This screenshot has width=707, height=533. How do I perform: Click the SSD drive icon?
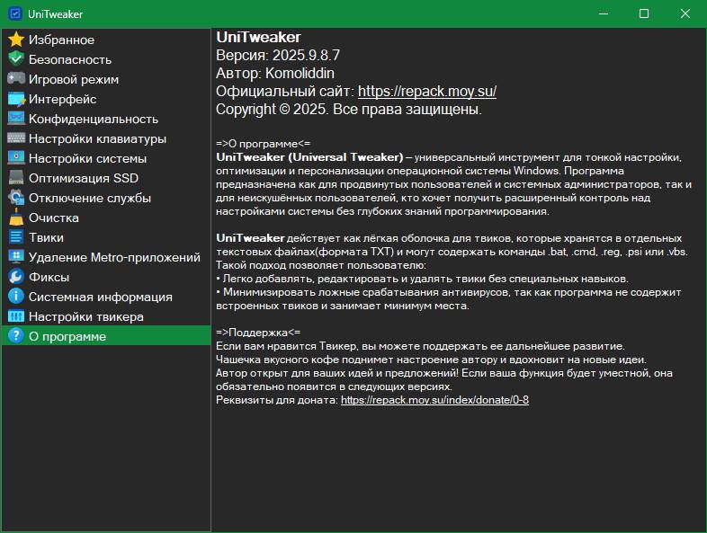pyautogui.click(x=16, y=177)
